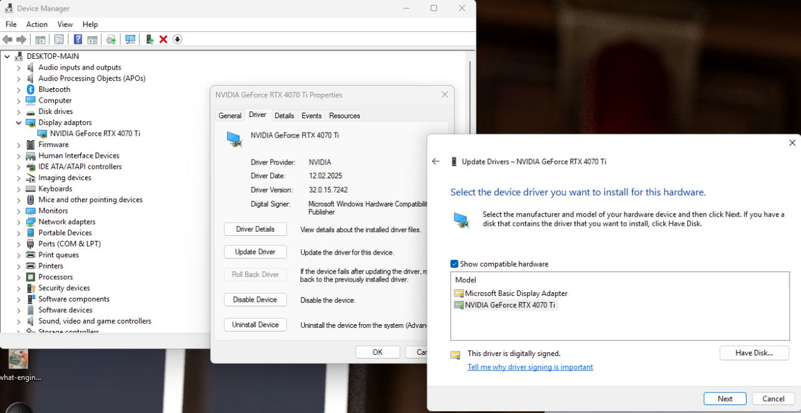Screen dimensions: 801x413
Task: Click Scan for hardware changes icon
Action: [x=130, y=39]
